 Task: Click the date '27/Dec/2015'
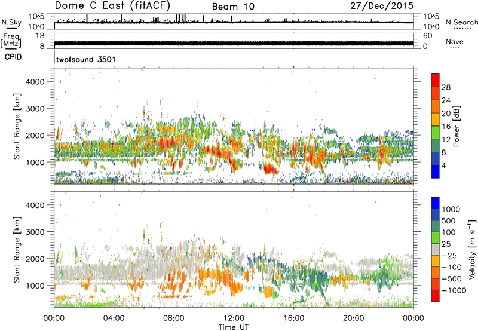tap(382, 6)
